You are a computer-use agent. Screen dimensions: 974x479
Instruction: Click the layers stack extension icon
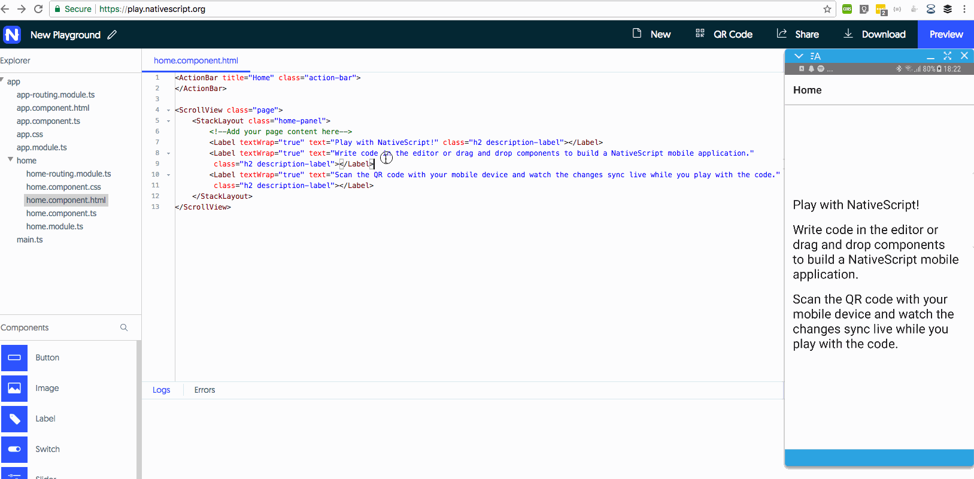click(948, 9)
